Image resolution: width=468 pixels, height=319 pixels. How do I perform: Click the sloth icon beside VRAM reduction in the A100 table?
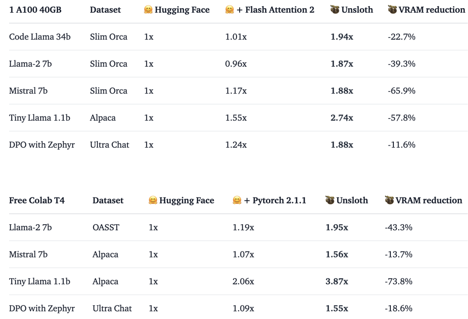[393, 10]
